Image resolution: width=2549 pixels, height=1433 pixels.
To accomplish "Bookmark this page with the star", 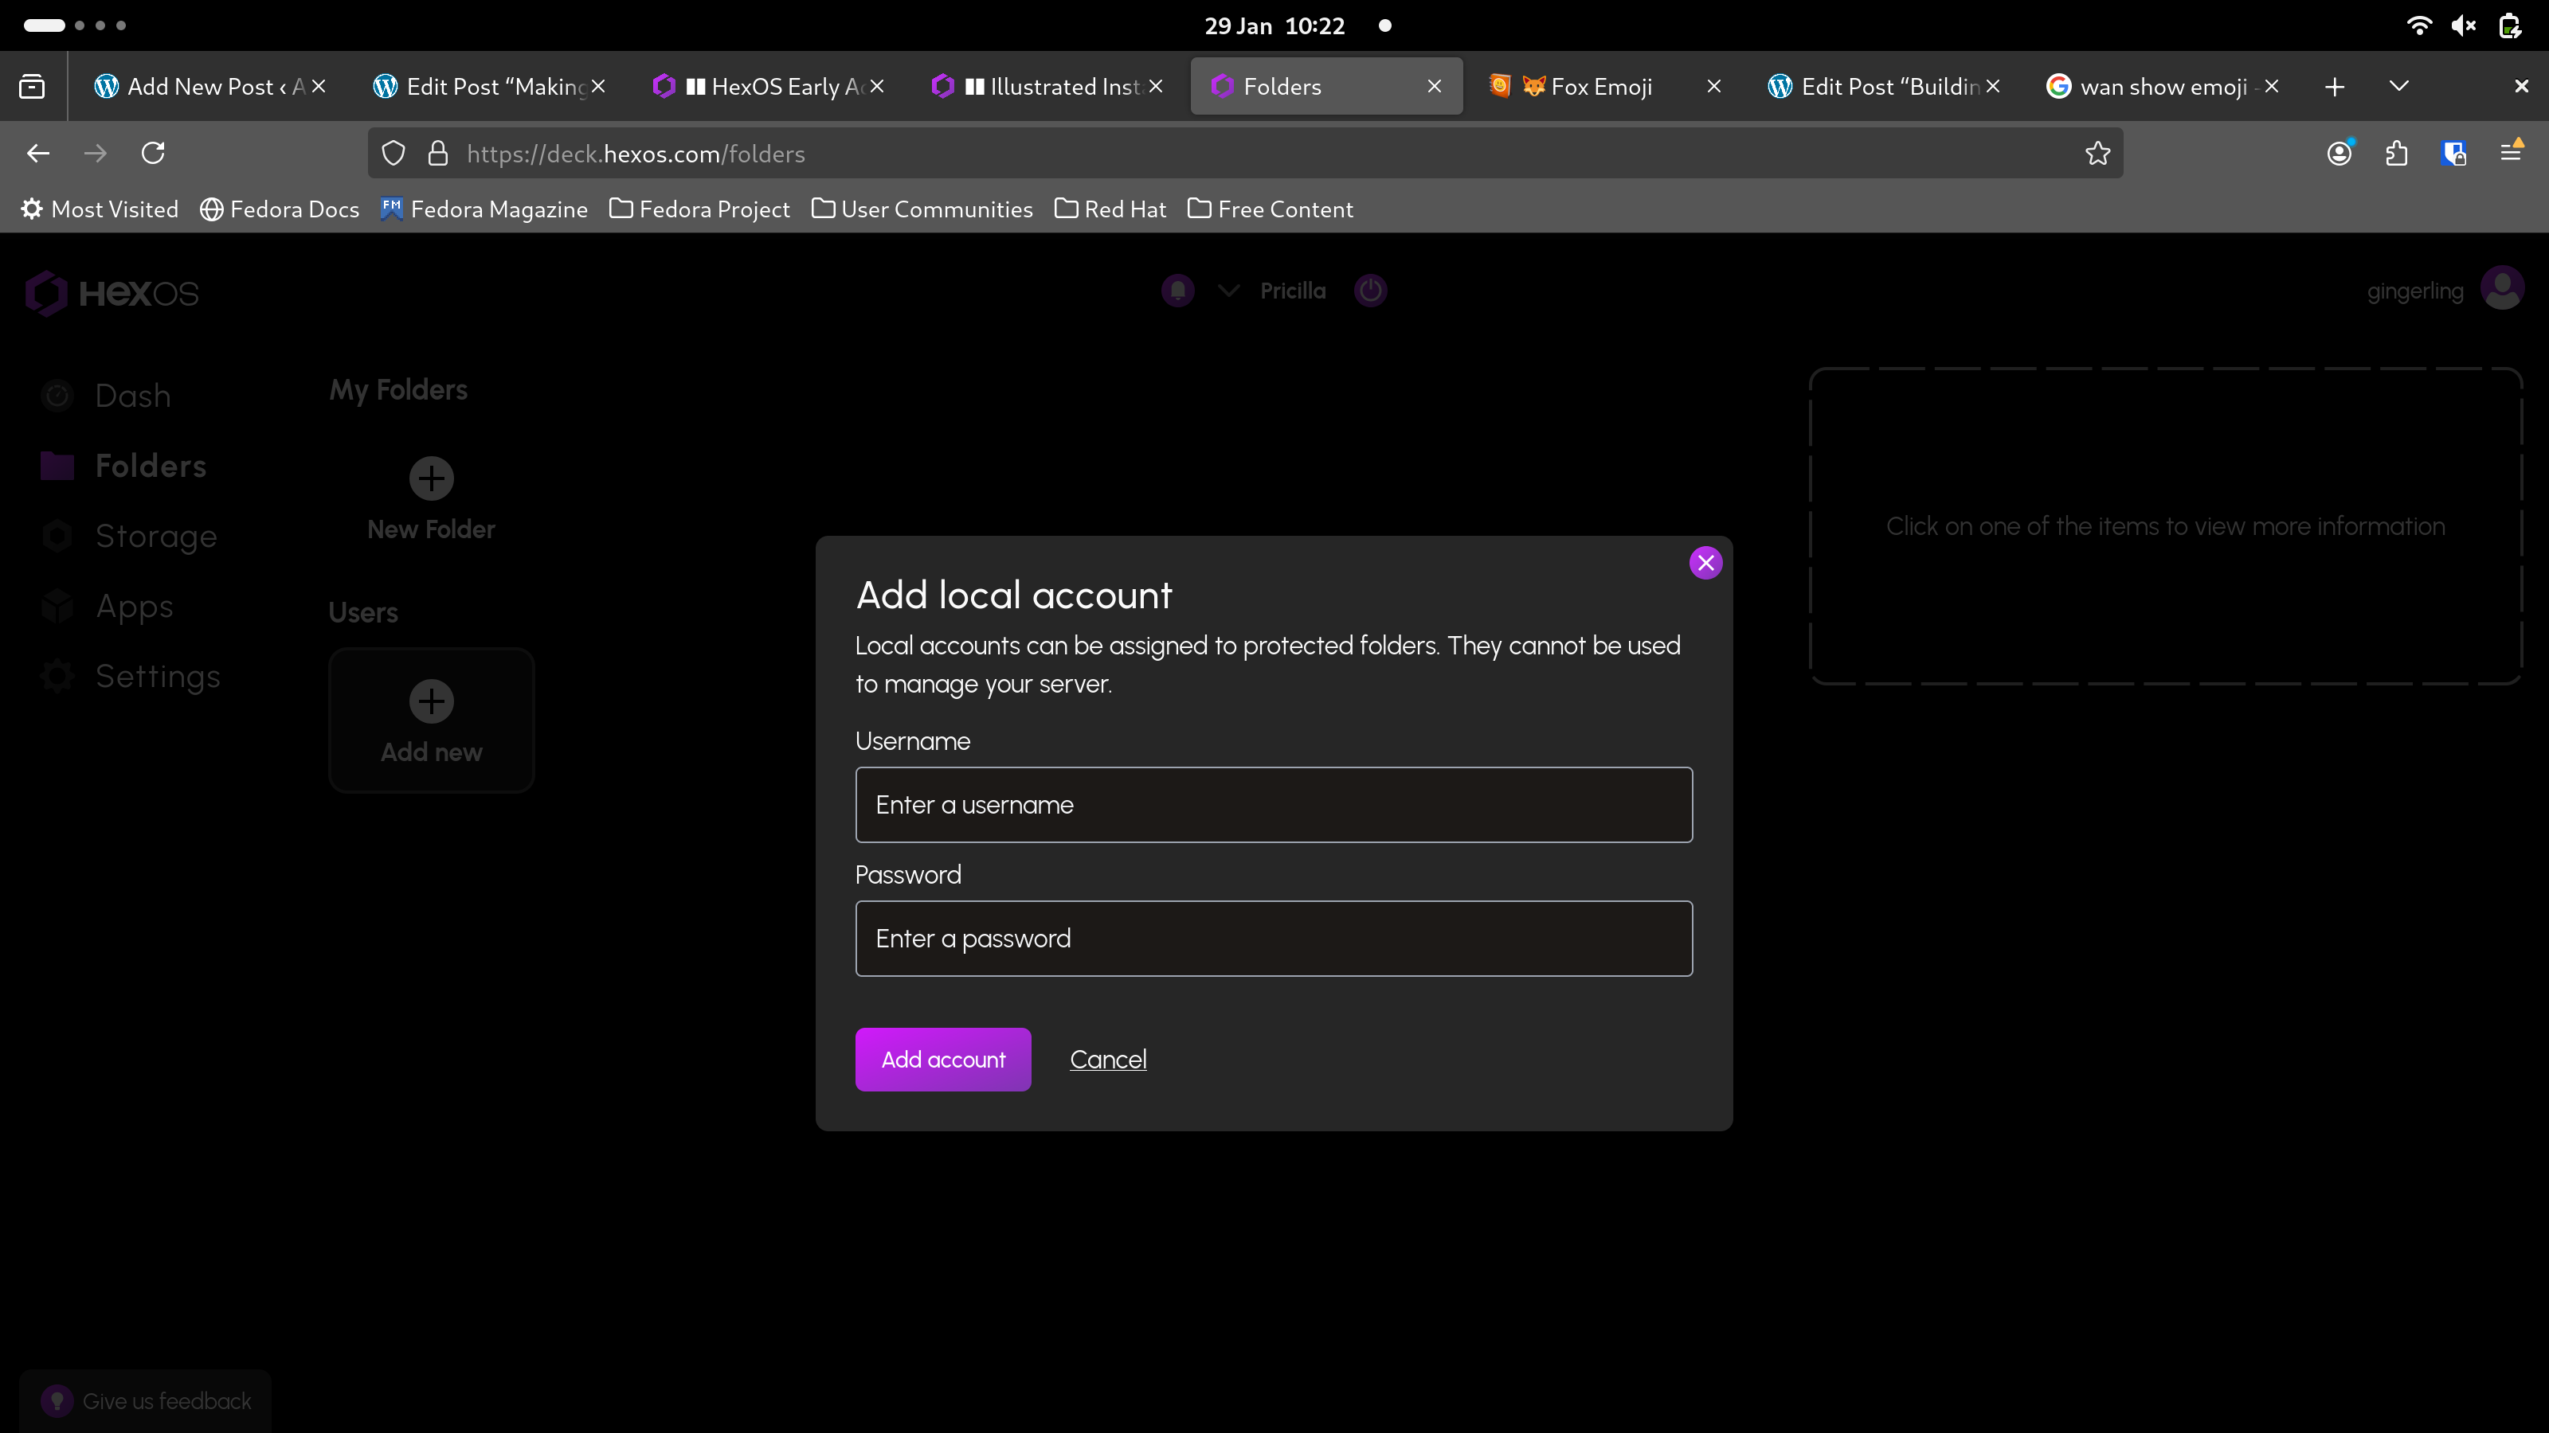I will tap(2098, 154).
